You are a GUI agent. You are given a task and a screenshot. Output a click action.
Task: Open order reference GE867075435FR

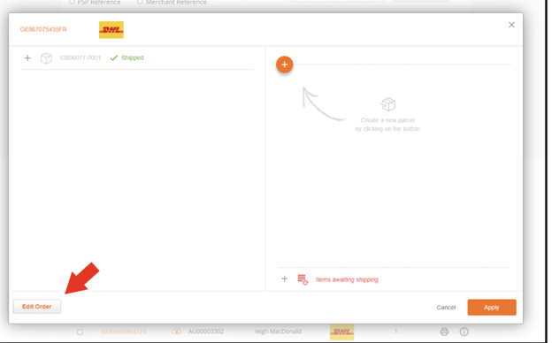[43, 29]
